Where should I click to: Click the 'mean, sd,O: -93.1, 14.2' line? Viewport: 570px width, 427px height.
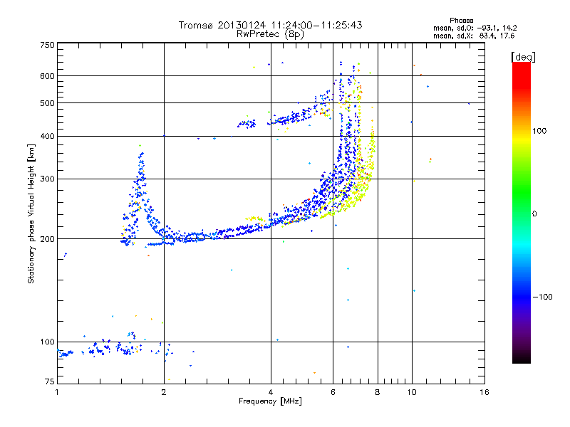click(x=475, y=28)
